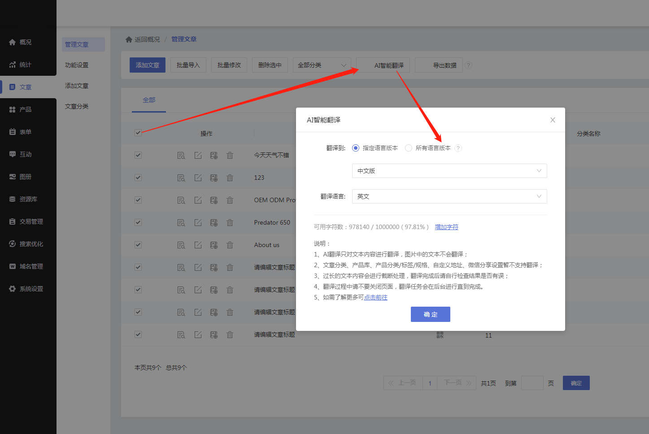
Task: Go to 文章分类 submenu item
Action: pyautogui.click(x=77, y=106)
